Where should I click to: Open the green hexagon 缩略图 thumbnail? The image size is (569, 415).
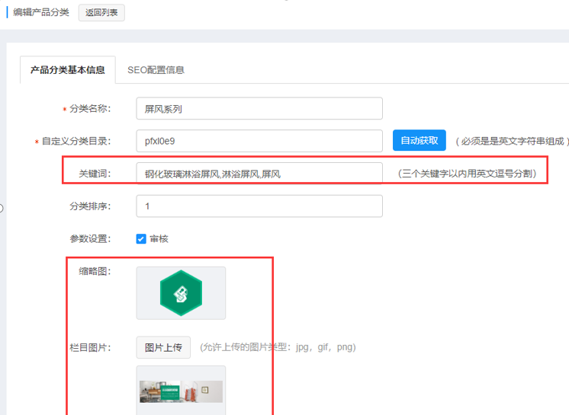pyautogui.click(x=181, y=293)
